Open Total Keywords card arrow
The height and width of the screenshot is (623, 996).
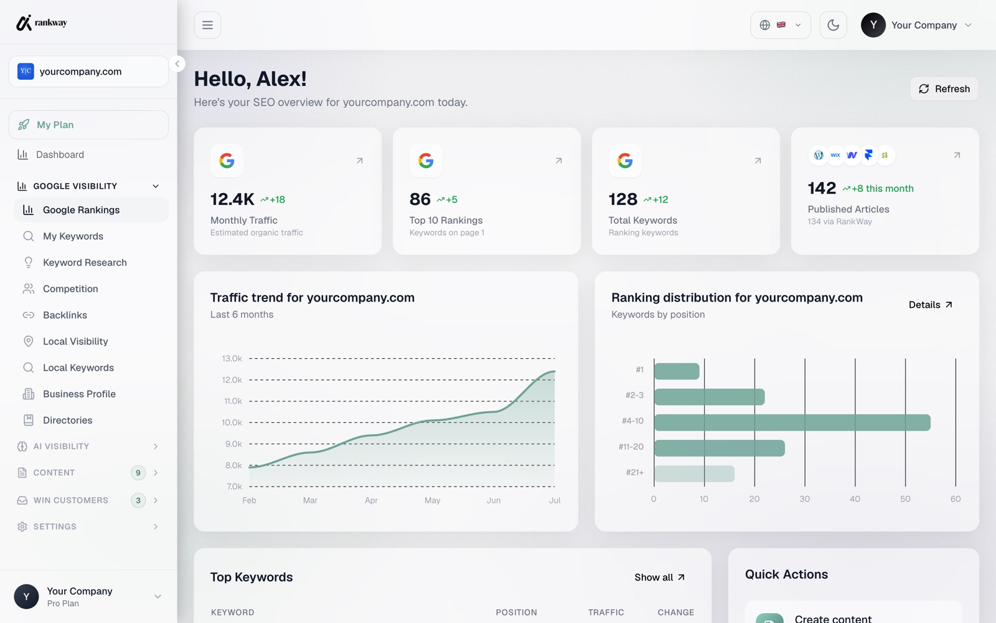758,161
